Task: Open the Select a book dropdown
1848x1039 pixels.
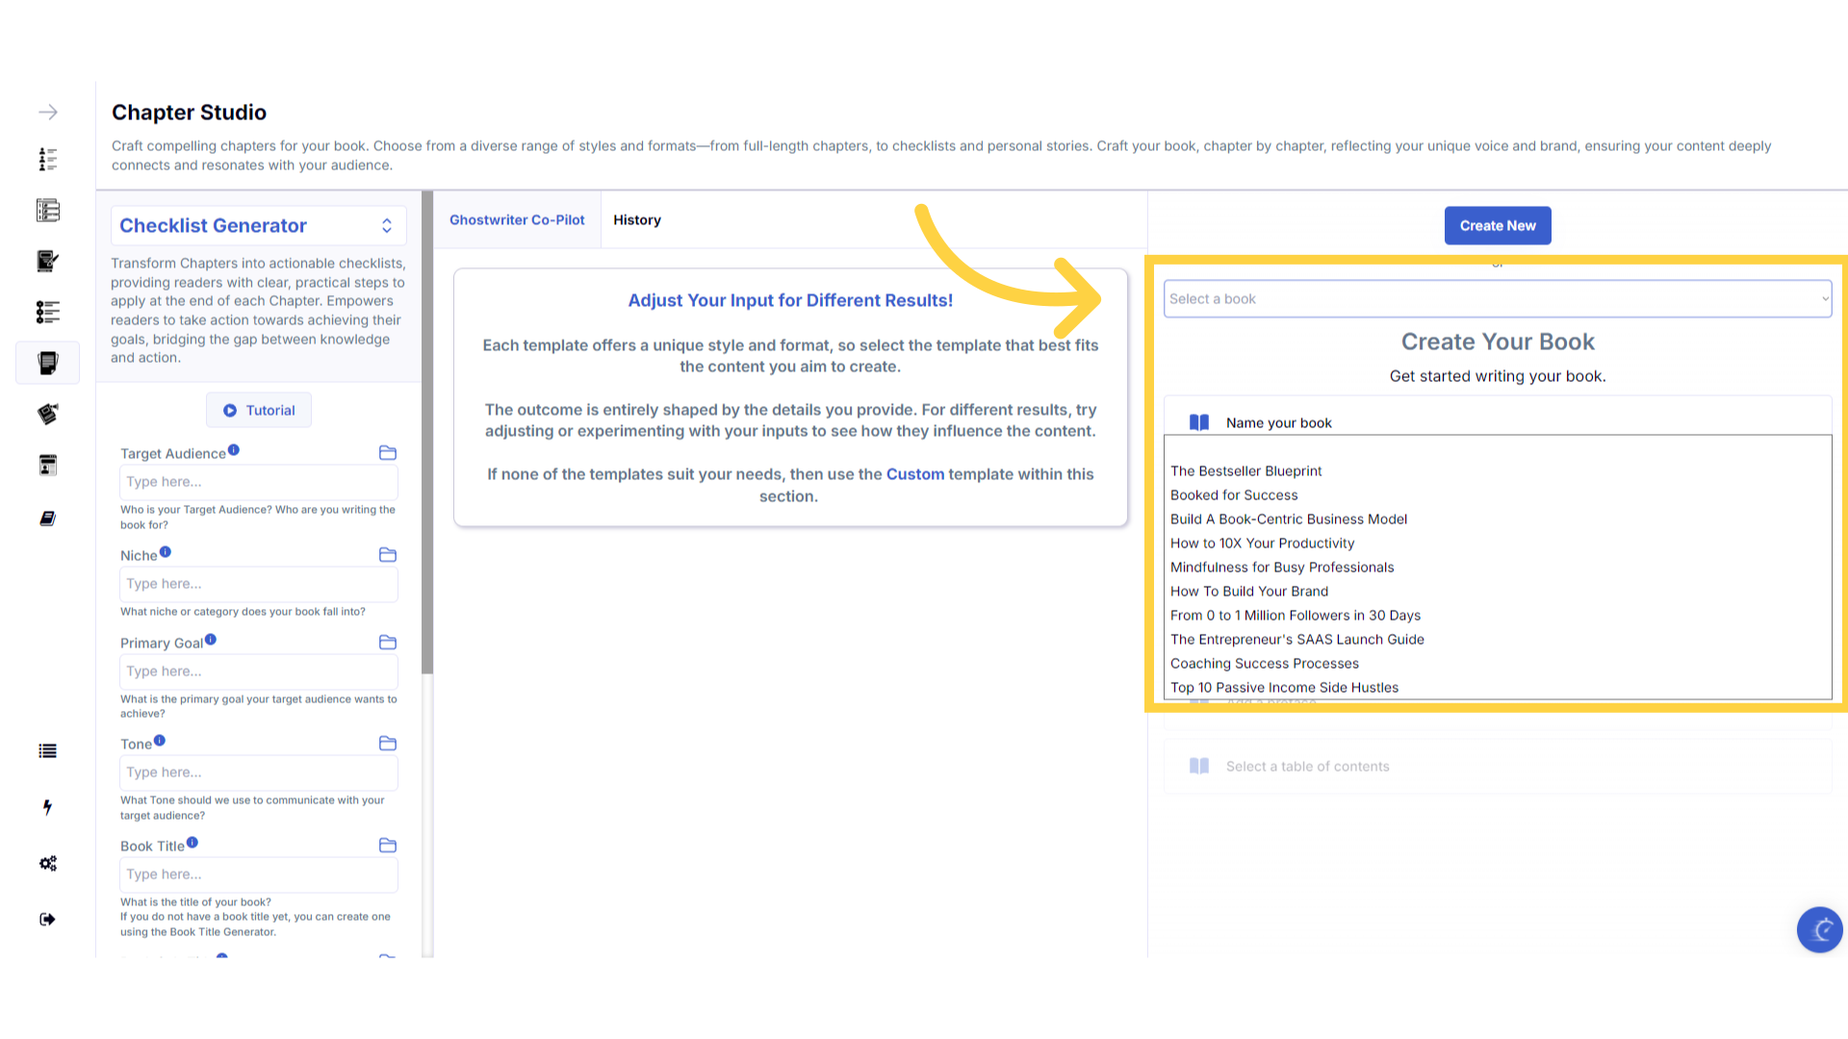Action: click(1497, 299)
